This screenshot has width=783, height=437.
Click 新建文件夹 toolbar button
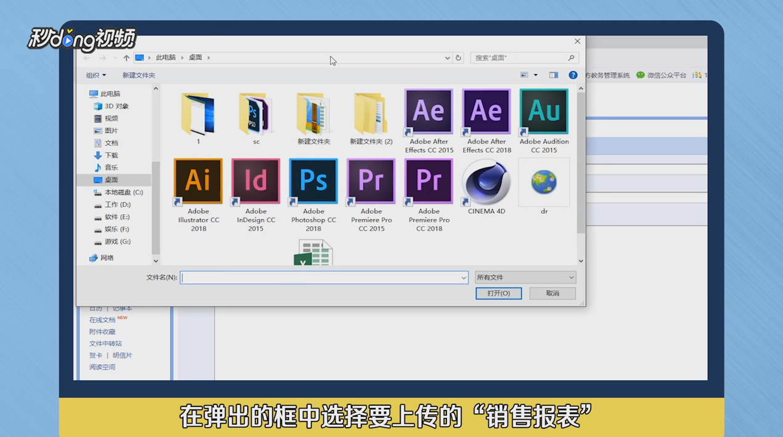point(139,75)
